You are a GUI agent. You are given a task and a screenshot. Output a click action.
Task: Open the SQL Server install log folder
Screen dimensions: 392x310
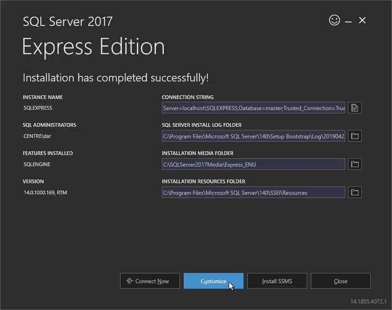pyautogui.click(x=354, y=136)
